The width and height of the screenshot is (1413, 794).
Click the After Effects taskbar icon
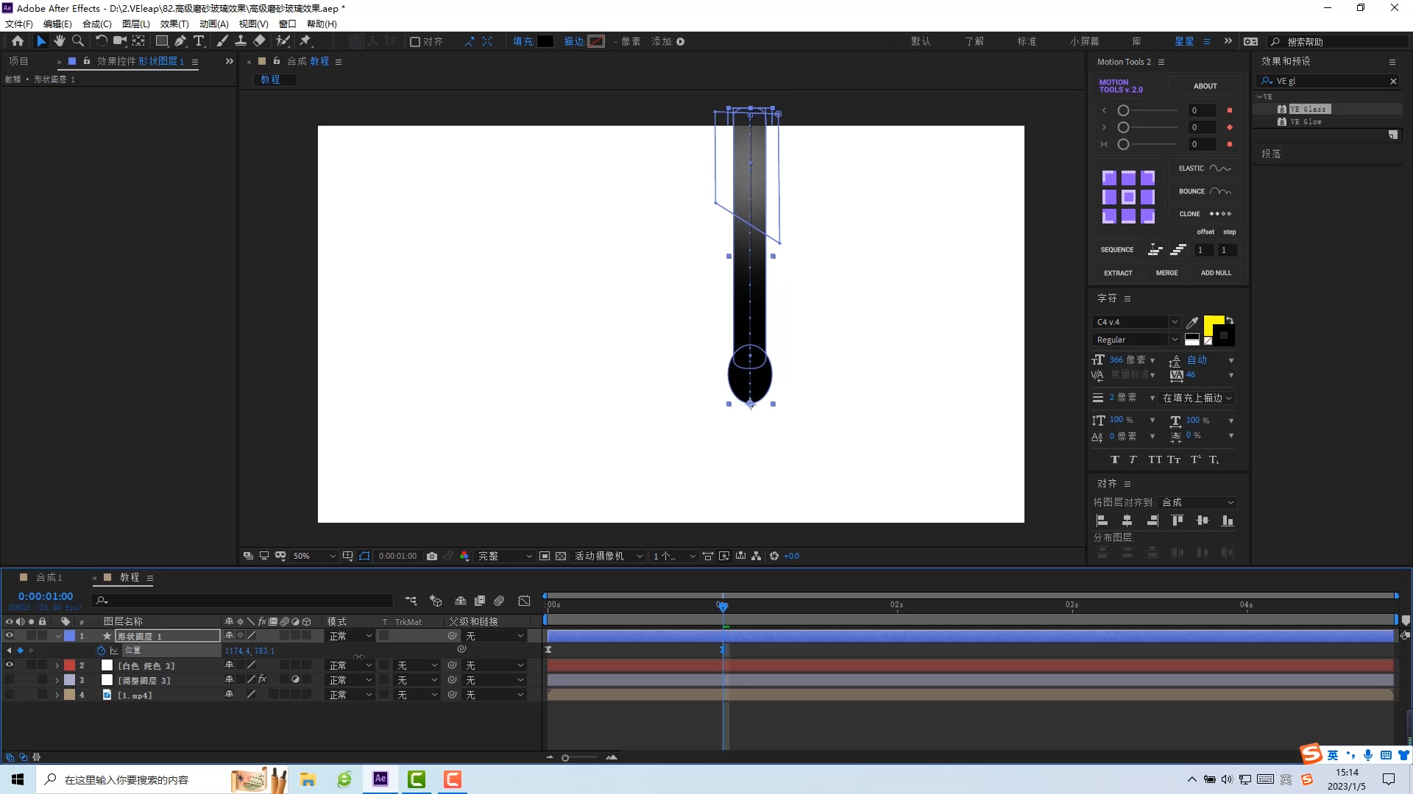pos(380,779)
